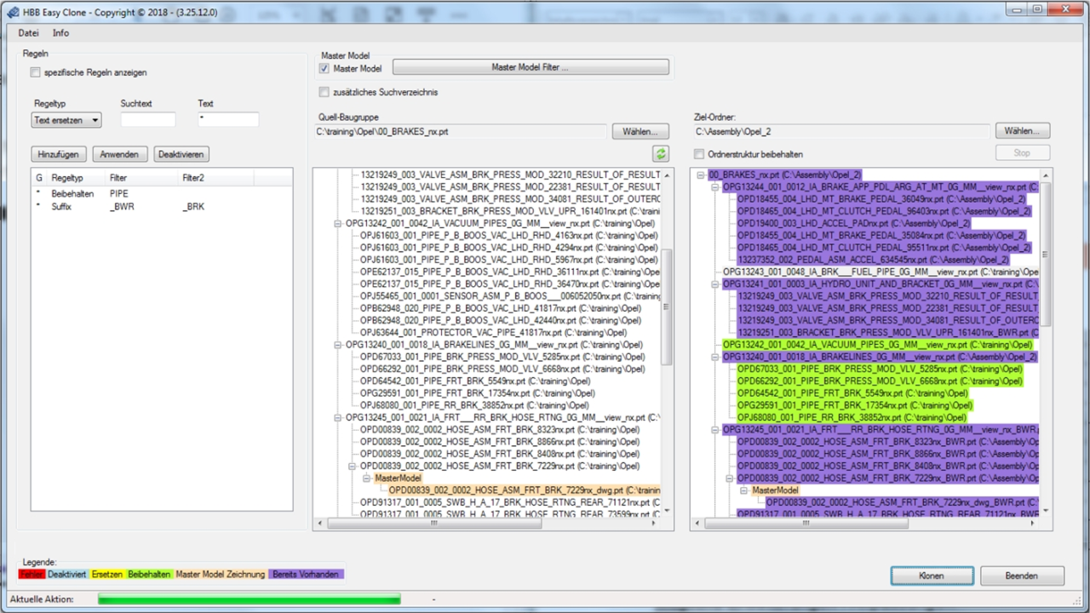This screenshot has height=613, width=1090.
Task: Click the Quell-Baugruppe path field
Action: coord(461,132)
